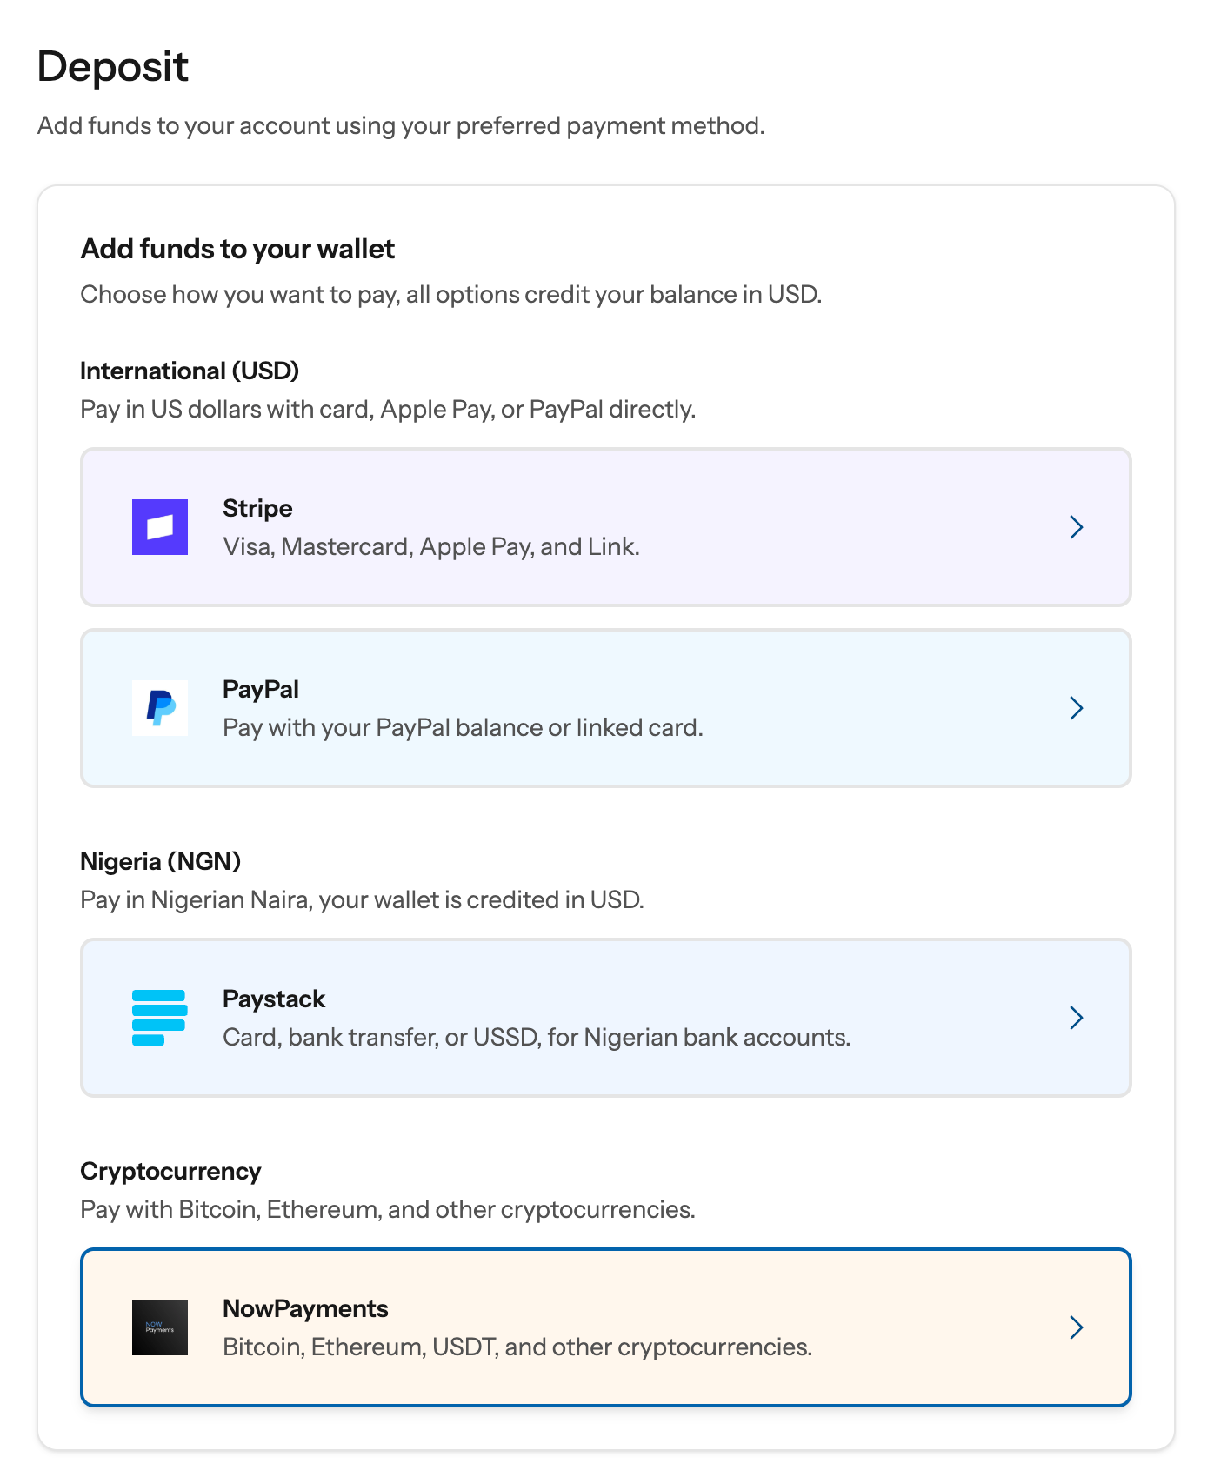Viewport: 1214px width, 1484px height.
Task: Click the PayPal logo icon
Action: (160, 708)
